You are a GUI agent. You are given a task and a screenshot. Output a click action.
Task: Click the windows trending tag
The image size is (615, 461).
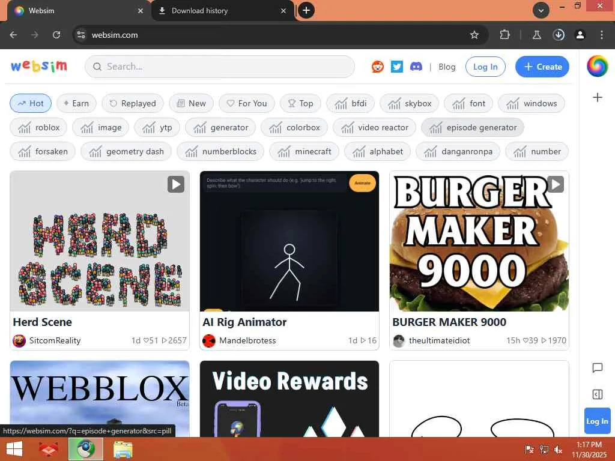pyautogui.click(x=532, y=103)
